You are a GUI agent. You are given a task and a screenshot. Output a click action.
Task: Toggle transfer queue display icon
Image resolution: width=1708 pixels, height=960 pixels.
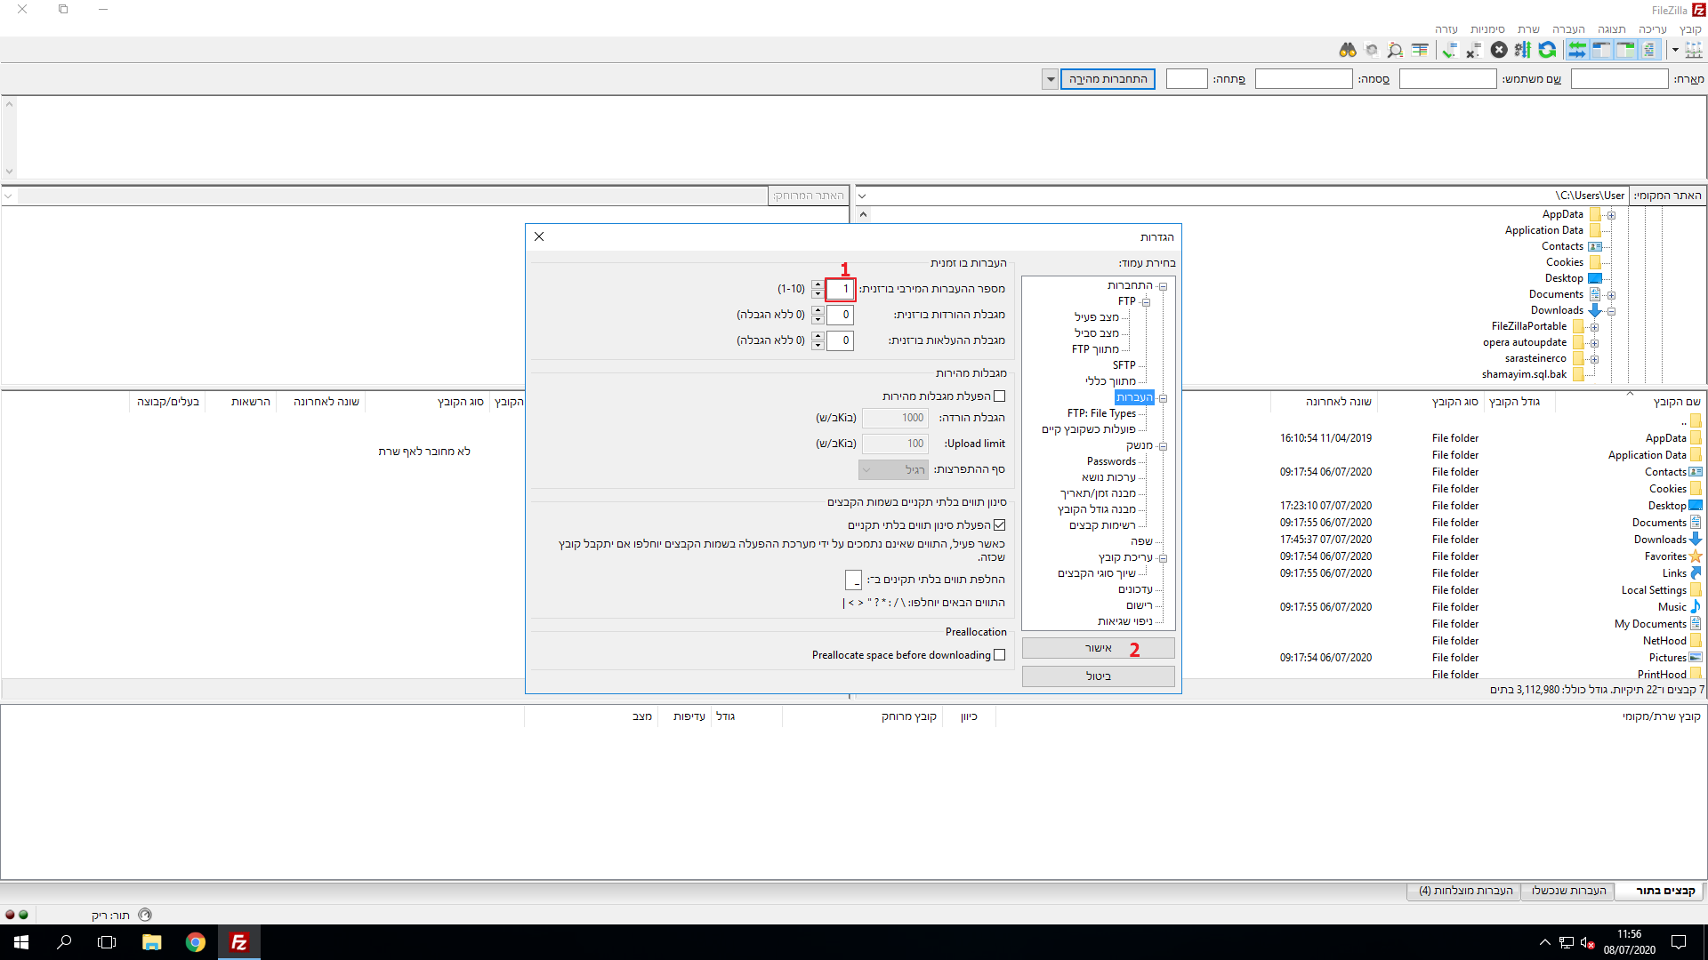(x=1577, y=50)
